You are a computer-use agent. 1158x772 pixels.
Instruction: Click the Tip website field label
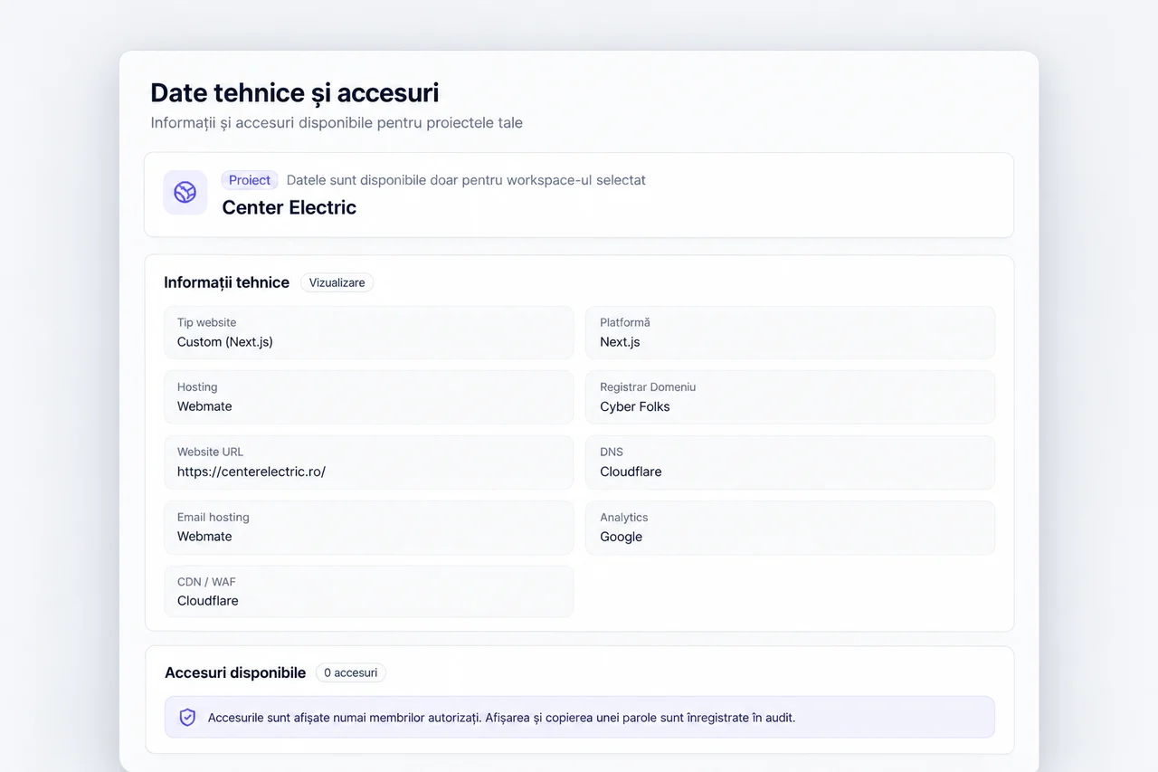[207, 322]
